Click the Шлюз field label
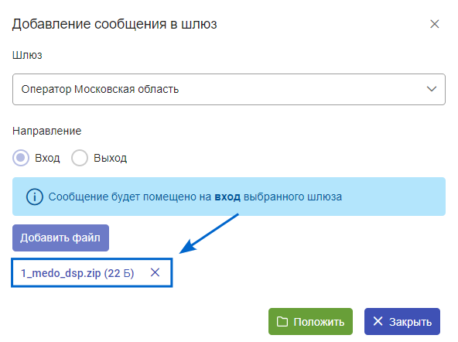The width and height of the screenshot is (458, 342). [27, 55]
